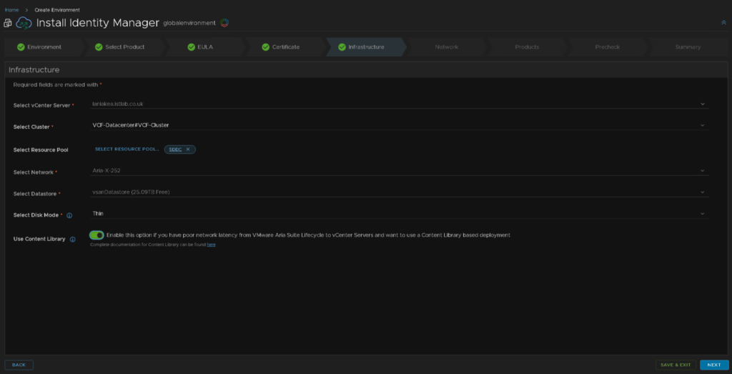Viewport: 732px width, 374px height.
Task: Click SELECT RESOURCE POOL link
Action: point(127,149)
